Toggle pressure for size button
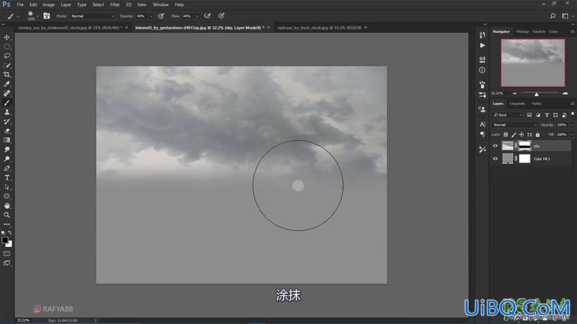The image size is (577, 324). [221, 16]
